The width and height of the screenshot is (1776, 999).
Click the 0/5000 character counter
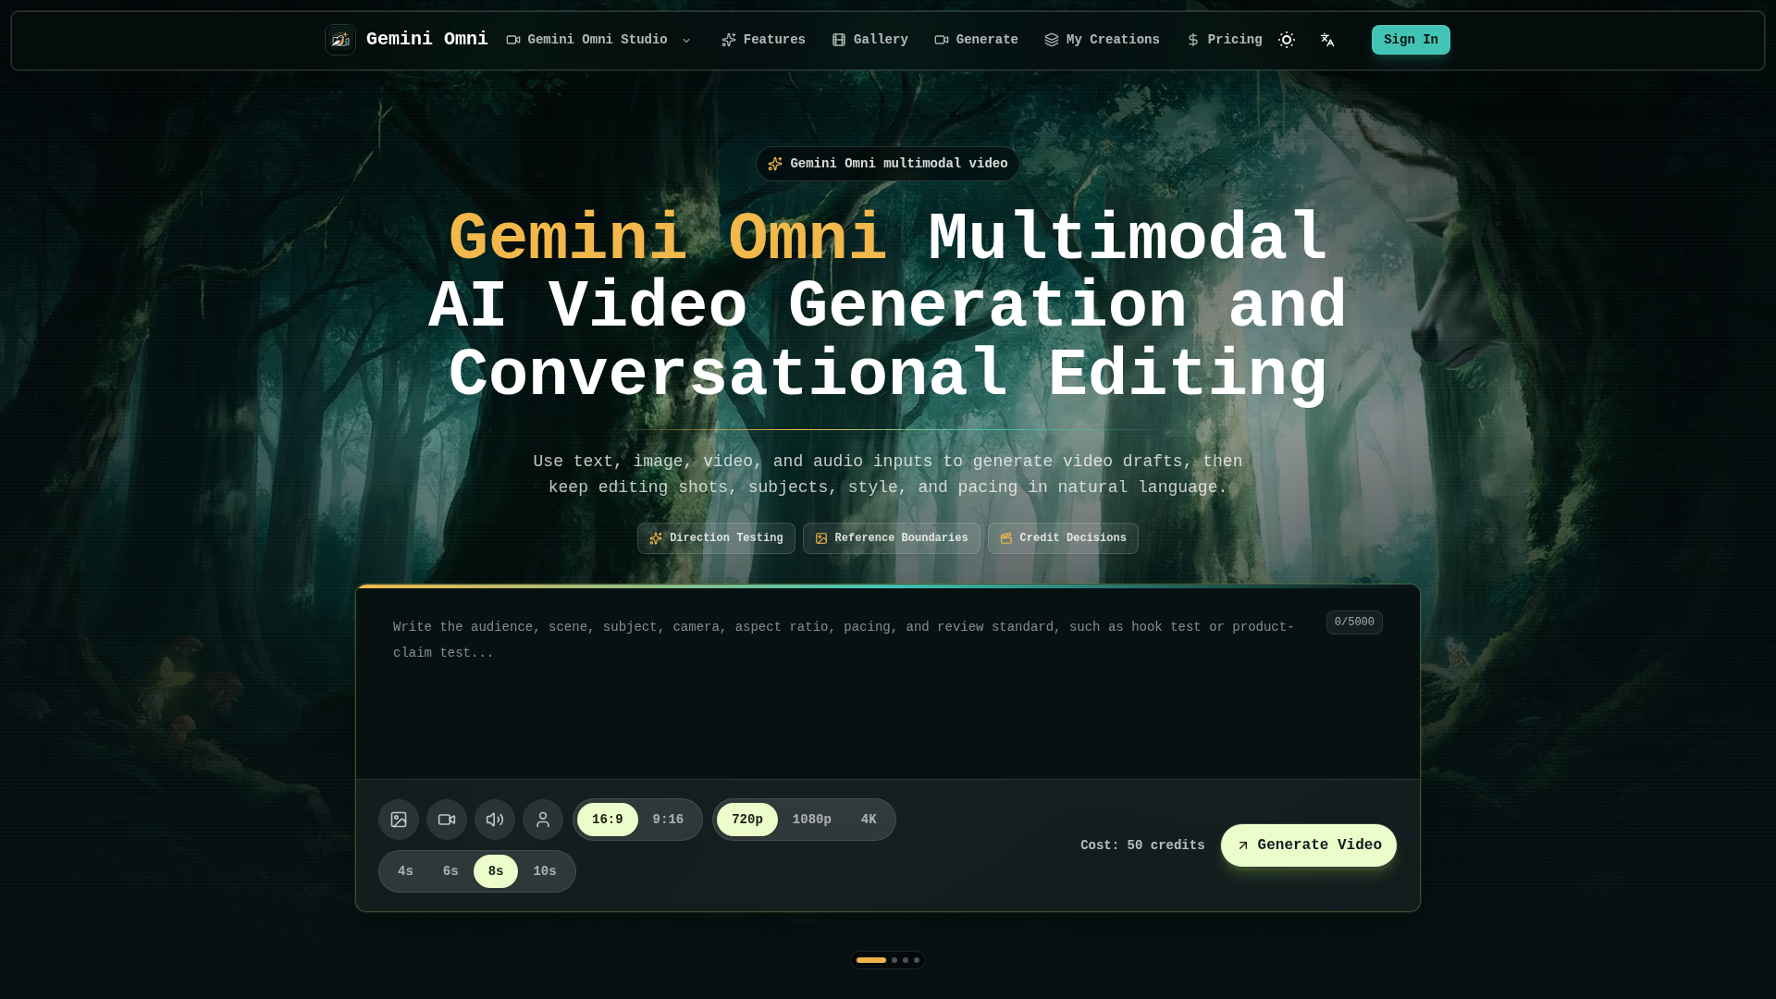tap(1354, 623)
